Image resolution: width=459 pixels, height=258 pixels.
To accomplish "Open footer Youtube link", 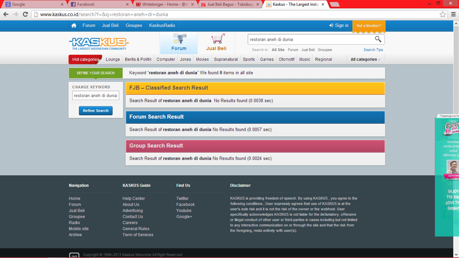I will pos(184,211).
